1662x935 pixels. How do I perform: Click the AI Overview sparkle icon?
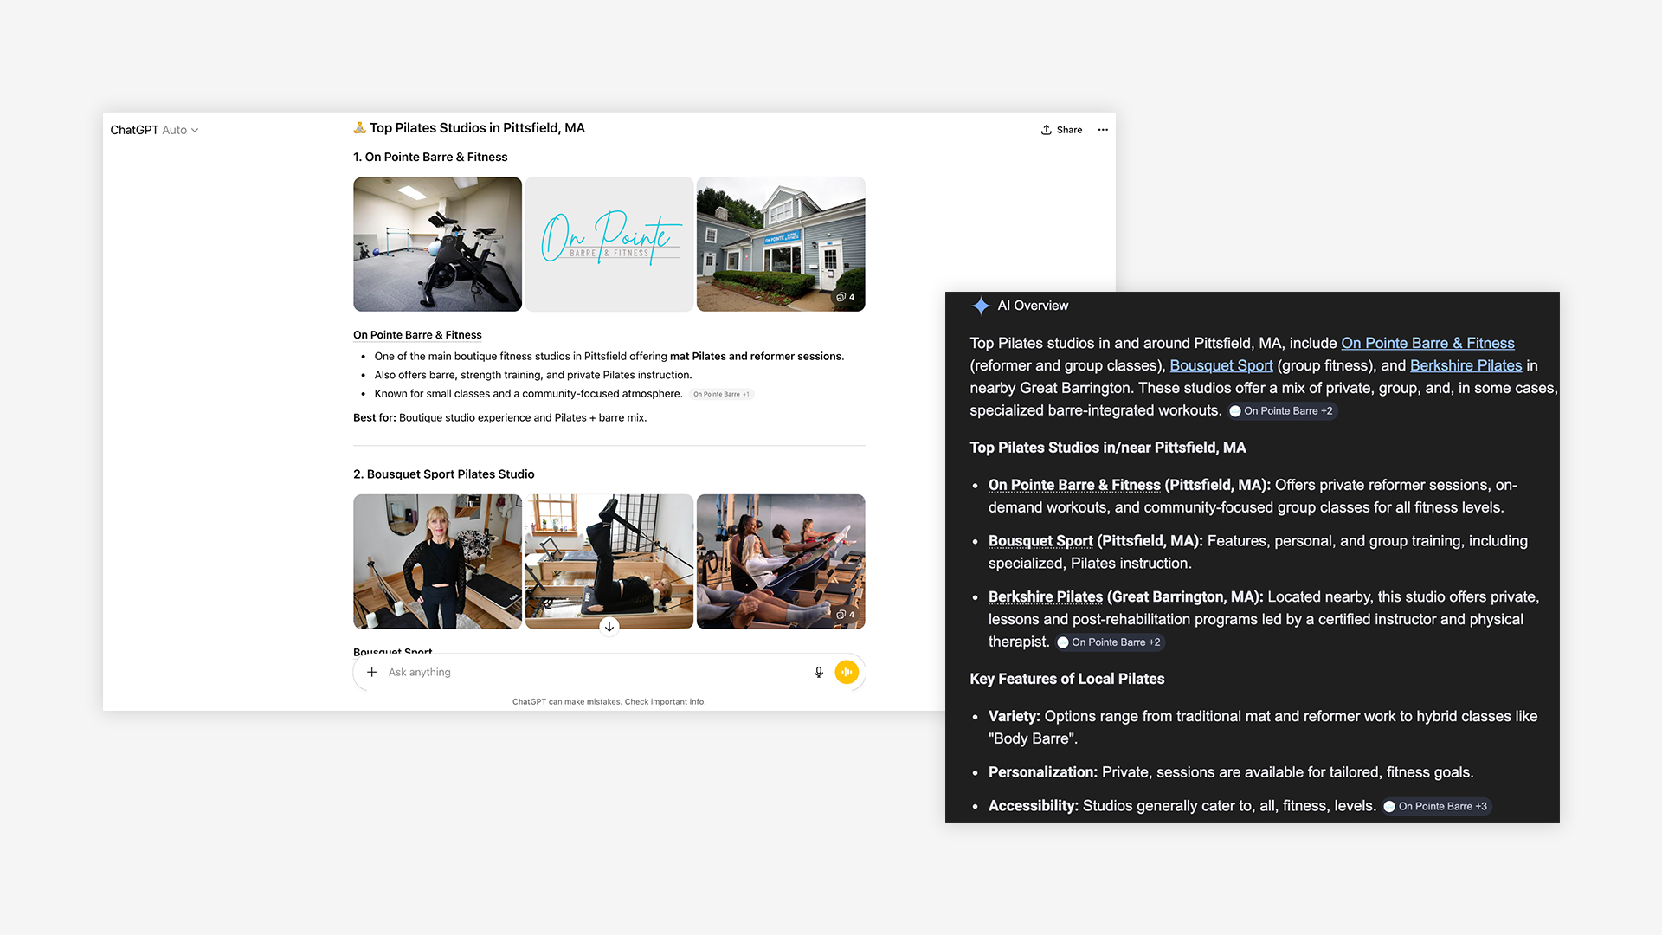pyautogui.click(x=981, y=306)
